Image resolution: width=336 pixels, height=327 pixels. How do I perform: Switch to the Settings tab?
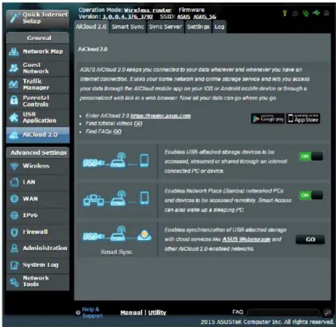coord(198,27)
